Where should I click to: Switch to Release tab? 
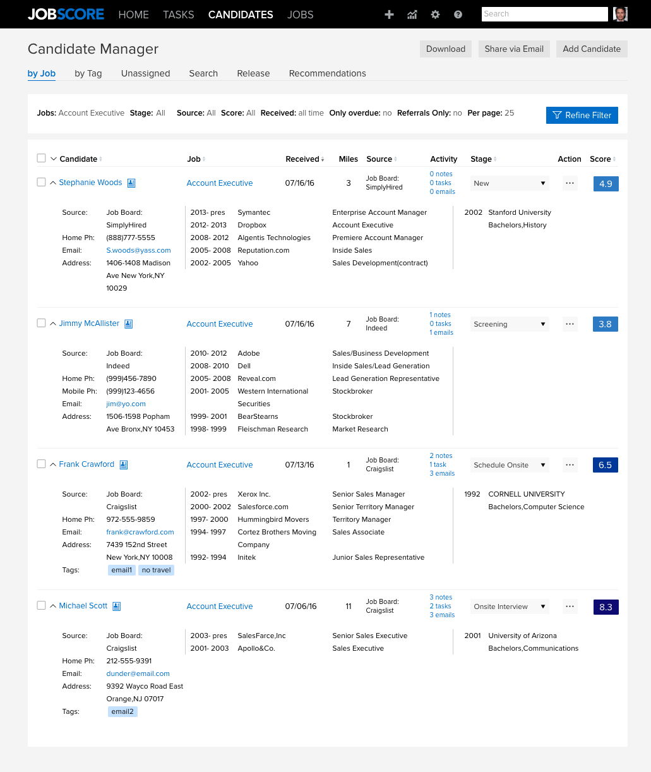click(x=254, y=73)
